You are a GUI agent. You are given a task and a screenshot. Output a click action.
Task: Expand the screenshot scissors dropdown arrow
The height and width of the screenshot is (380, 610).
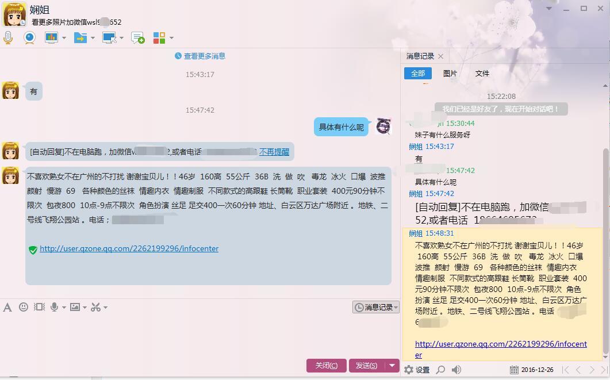point(105,308)
